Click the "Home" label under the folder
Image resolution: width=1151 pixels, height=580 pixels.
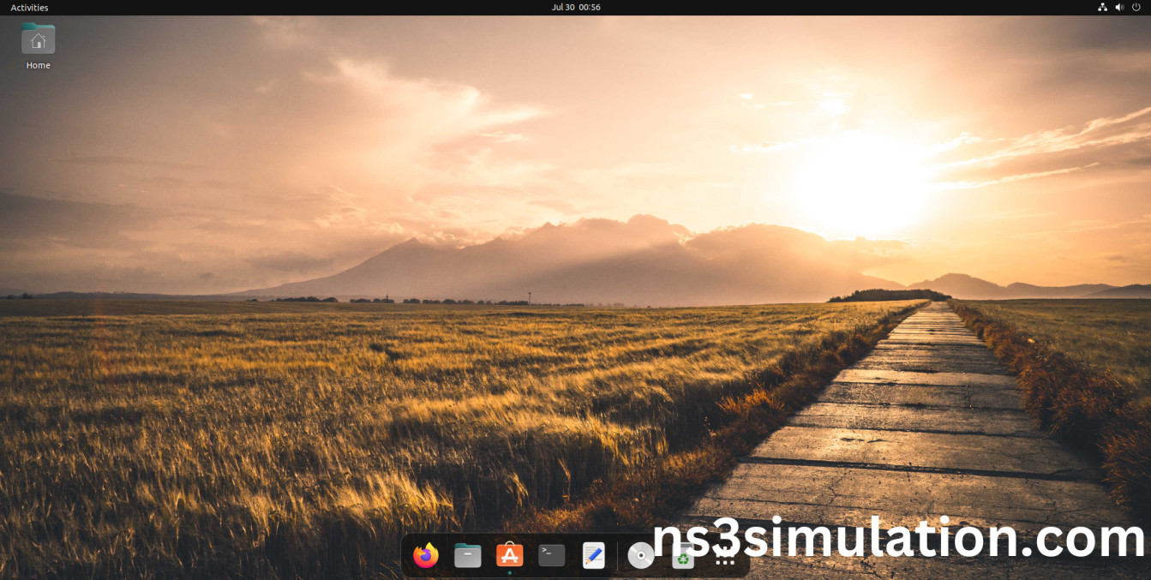[39, 65]
